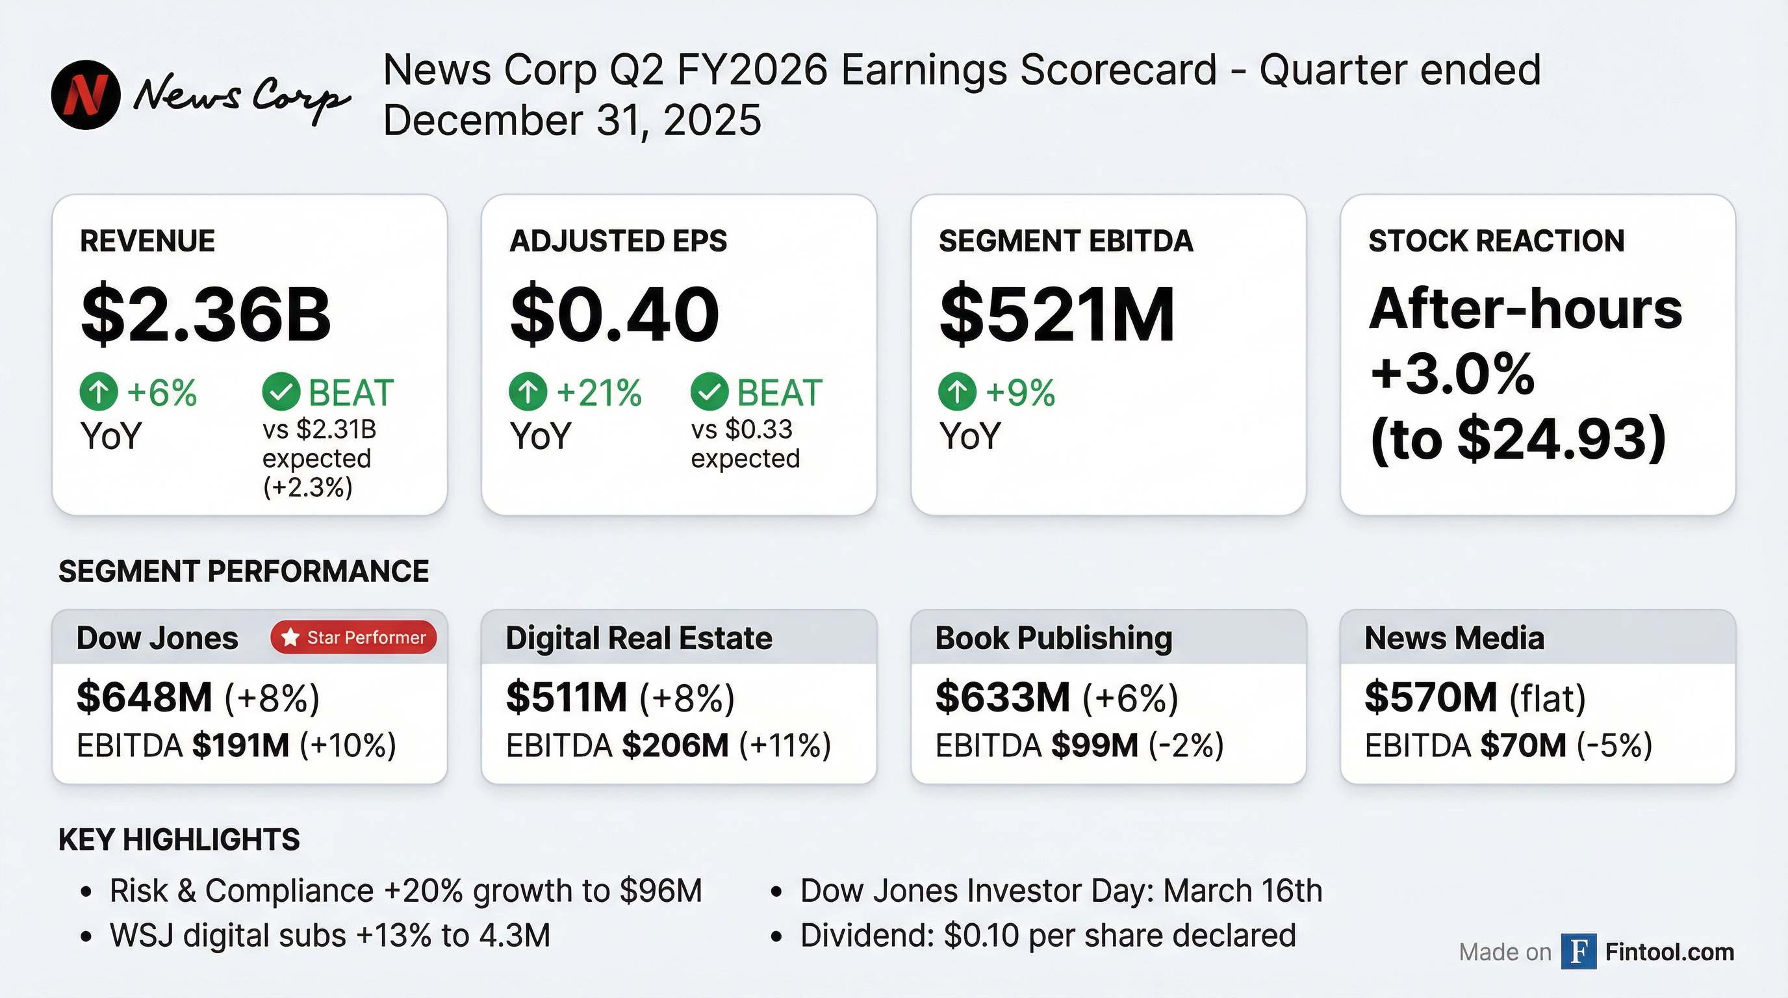Click the green up arrow beside +21% EPS
1788x998 pixels.
[528, 391]
